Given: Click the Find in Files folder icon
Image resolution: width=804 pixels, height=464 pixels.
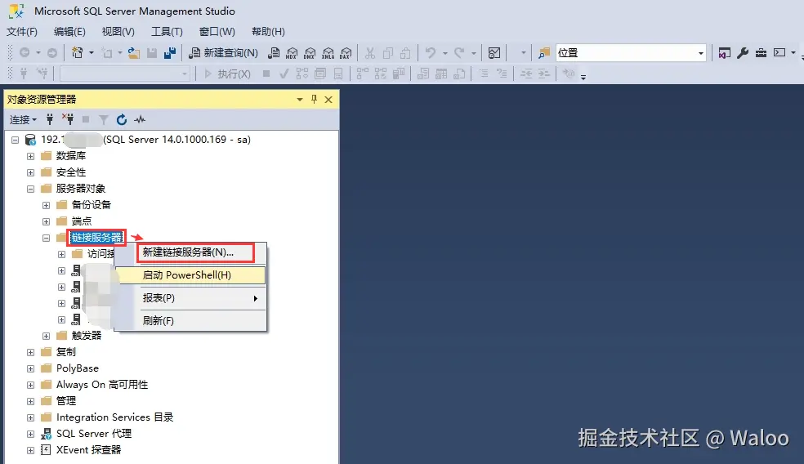Looking at the screenshot, I should point(544,53).
